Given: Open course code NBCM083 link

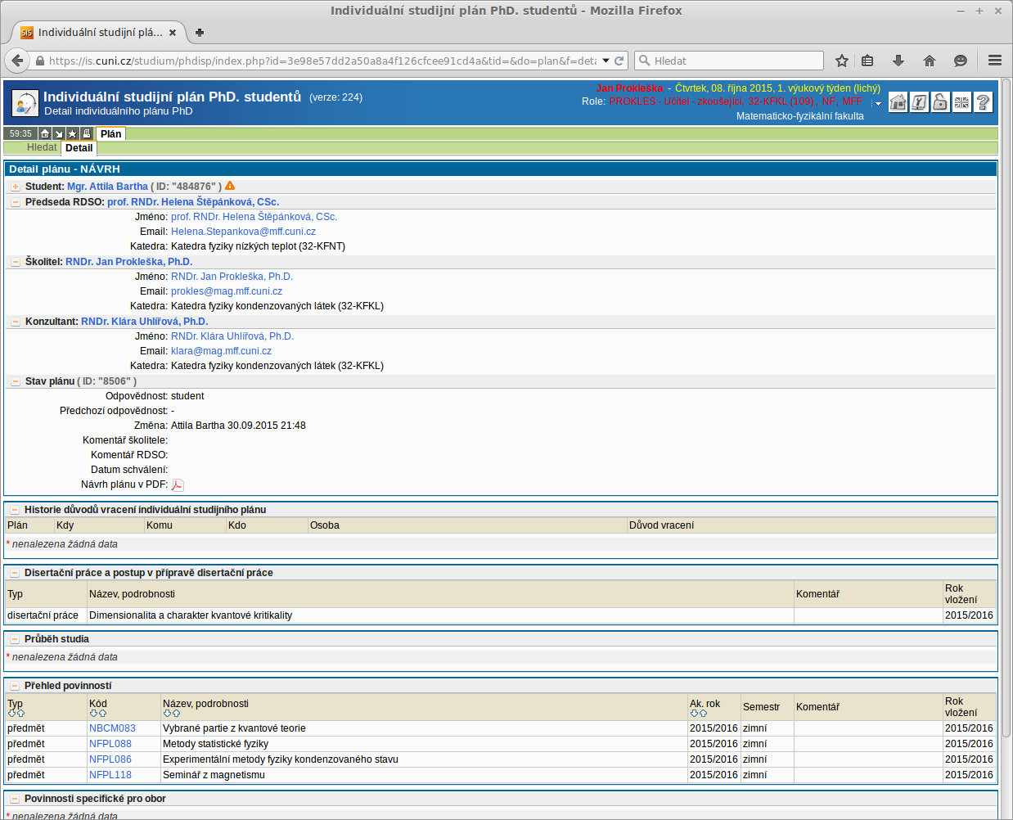Looking at the screenshot, I should [112, 728].
